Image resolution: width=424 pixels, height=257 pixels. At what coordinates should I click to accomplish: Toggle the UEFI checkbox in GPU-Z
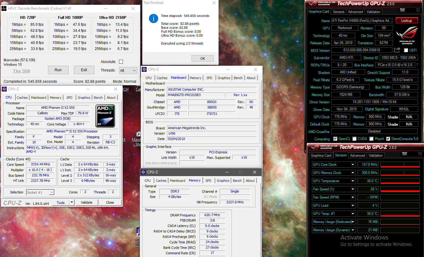coord(406,50)
